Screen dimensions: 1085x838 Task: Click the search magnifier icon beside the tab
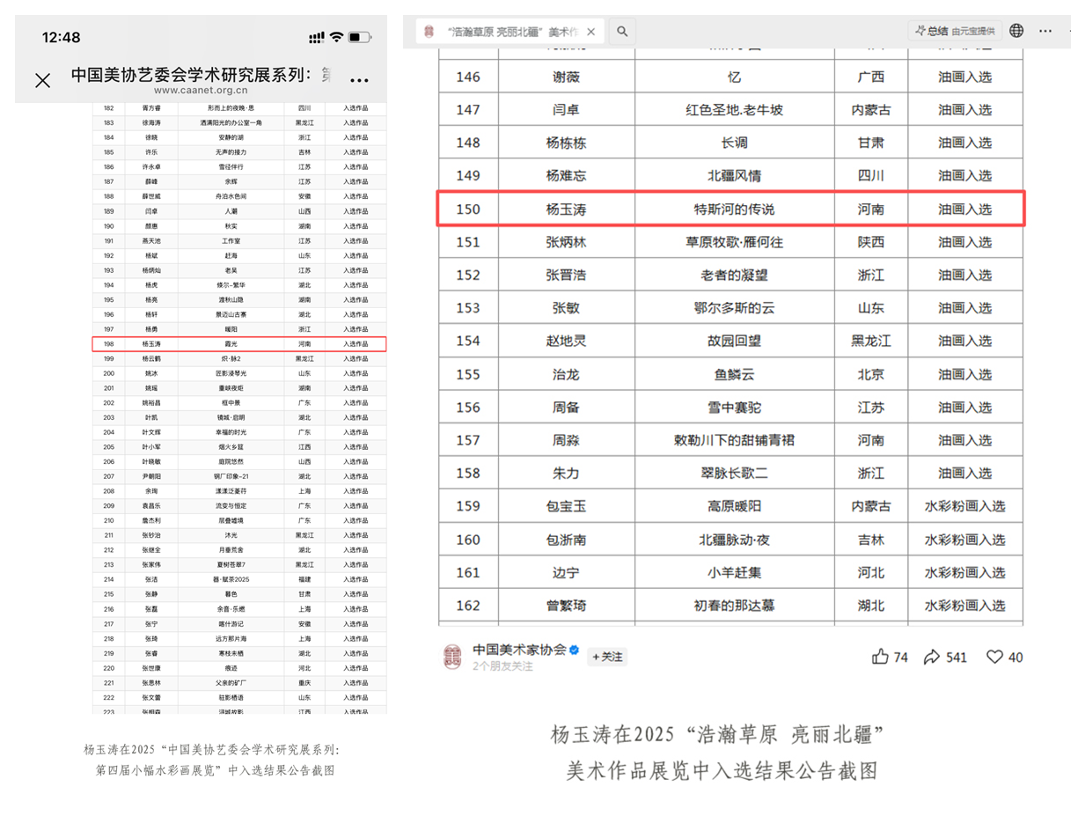622,32
